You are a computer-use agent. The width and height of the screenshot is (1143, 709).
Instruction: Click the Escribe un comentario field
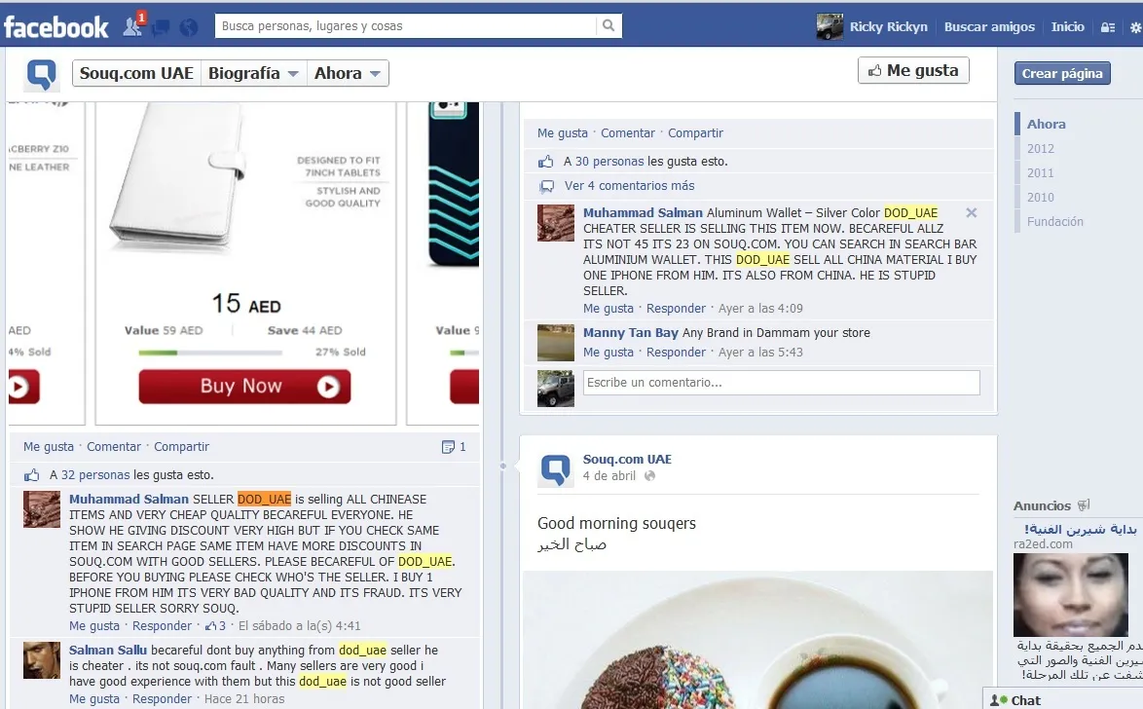782,383
